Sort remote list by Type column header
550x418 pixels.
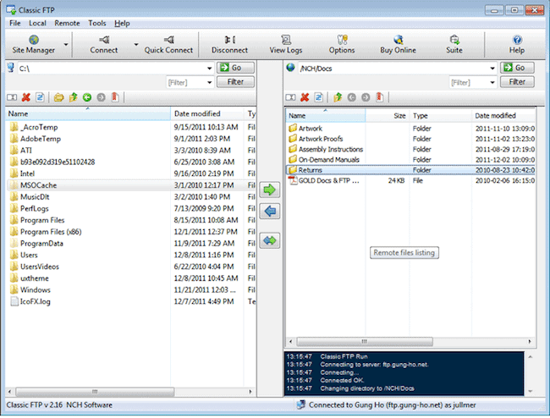tap(441, 115)
